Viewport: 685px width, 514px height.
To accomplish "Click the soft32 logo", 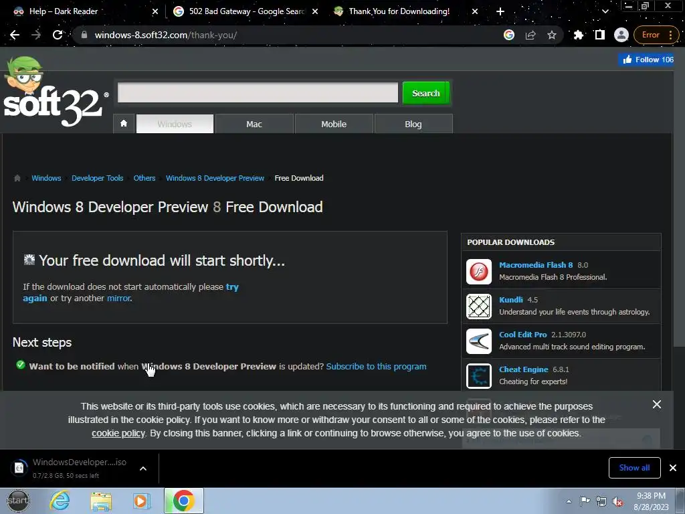I will (x=55, y=92).
